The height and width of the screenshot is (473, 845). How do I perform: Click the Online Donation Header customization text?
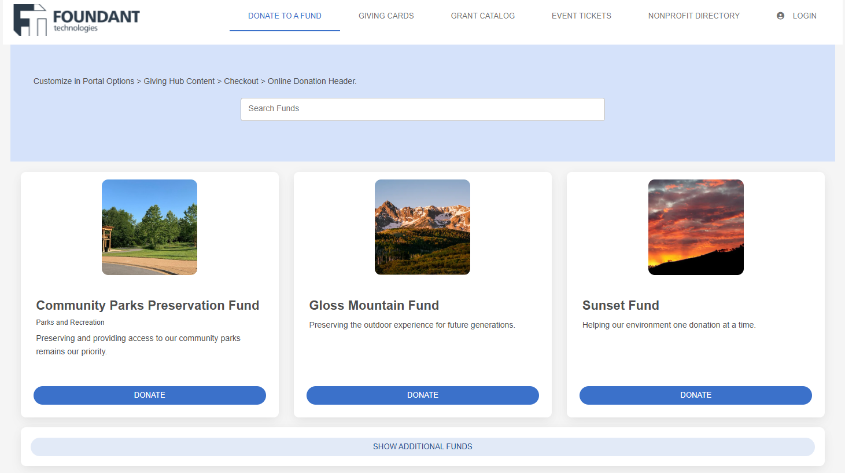195,81
